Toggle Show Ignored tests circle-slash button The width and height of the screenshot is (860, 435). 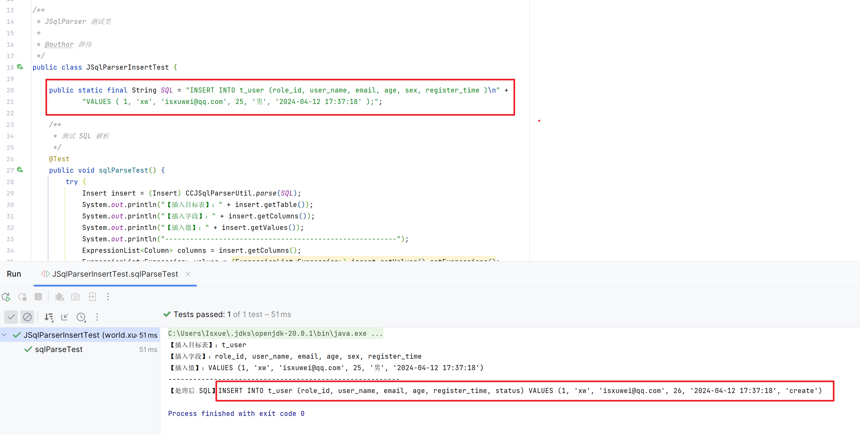[27, 317]
